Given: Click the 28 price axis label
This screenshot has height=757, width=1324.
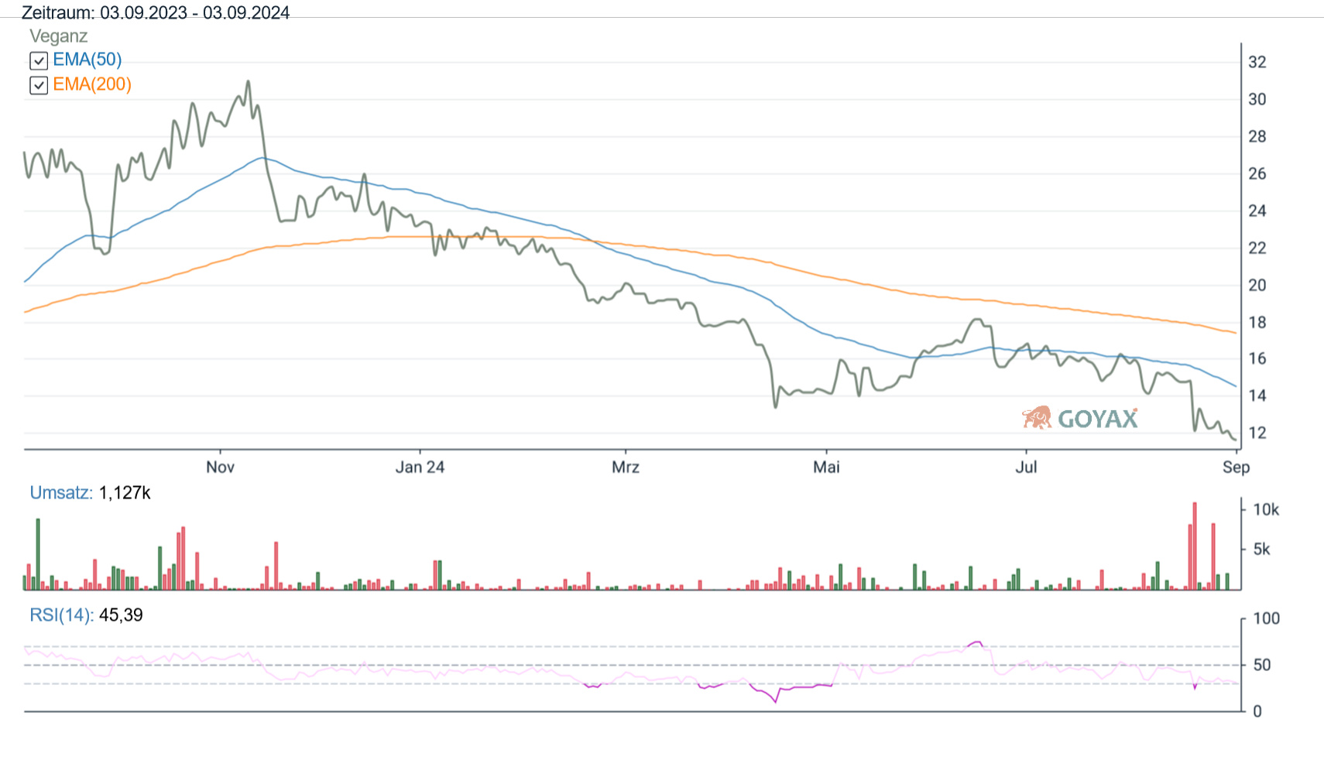Looking at the screenshot, I should point(1257,137).
